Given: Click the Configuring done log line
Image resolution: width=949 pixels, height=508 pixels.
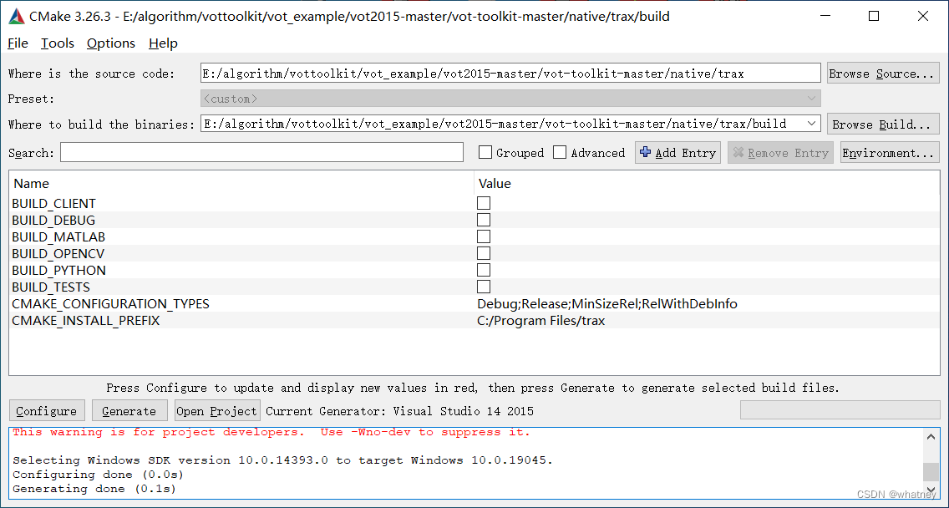Looking at the screenshot, I should click(x=98, y=475).
